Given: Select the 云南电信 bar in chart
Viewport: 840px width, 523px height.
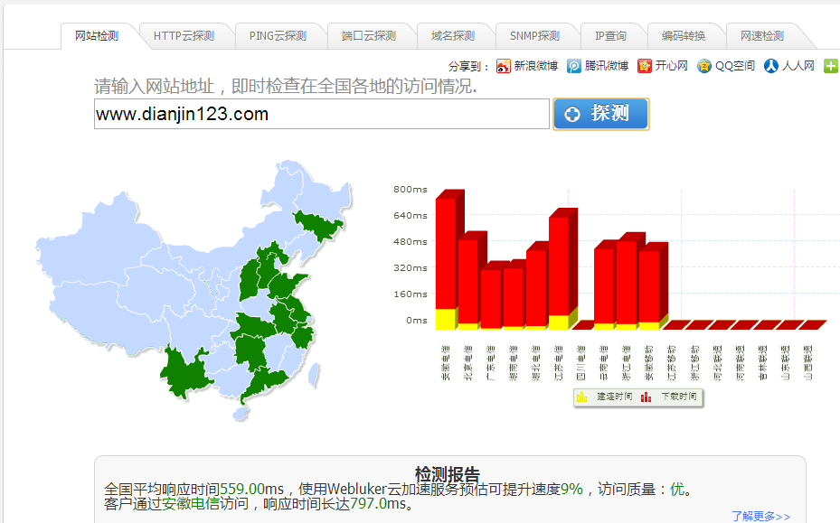Looking at the screenshot, I should pyautogui.click(x=605, y=285).
